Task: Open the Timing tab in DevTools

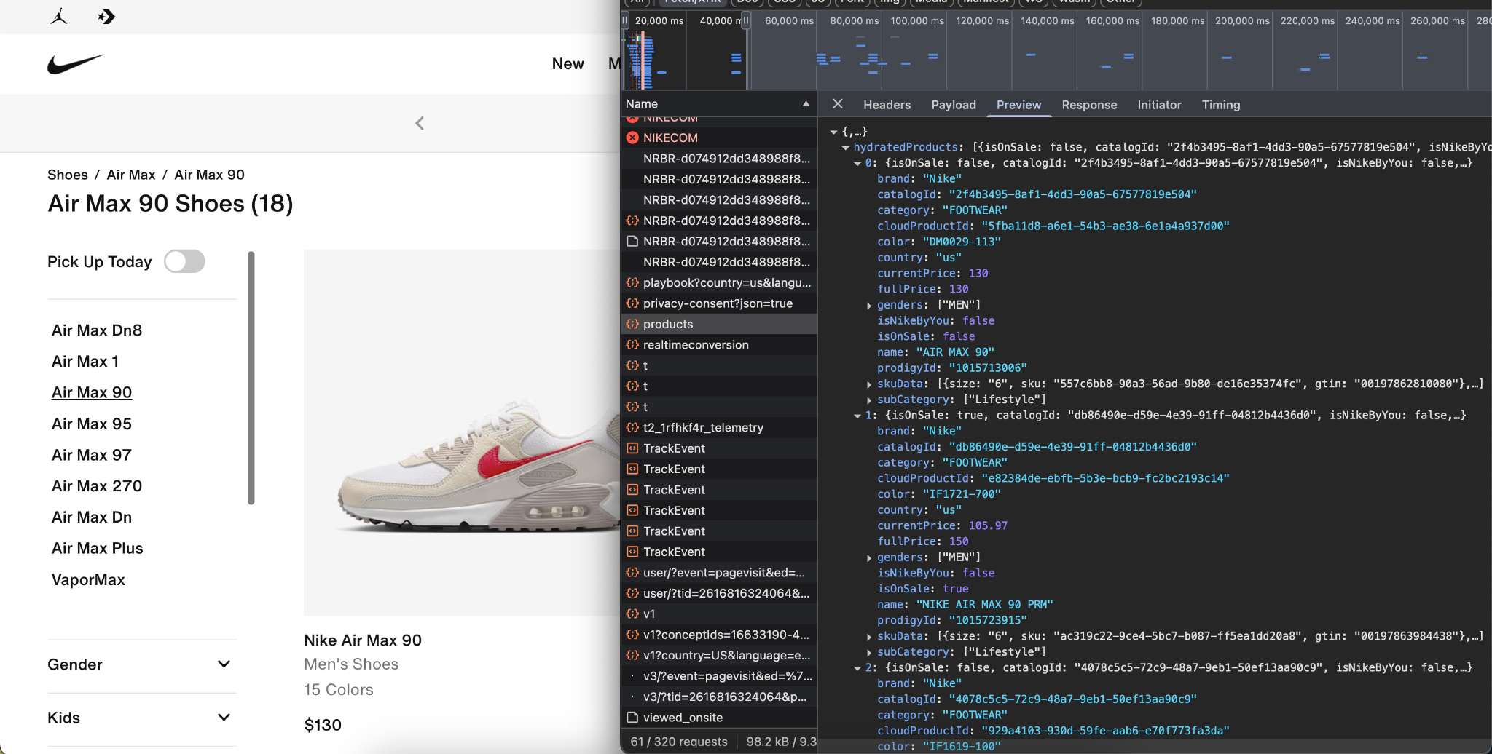Action: [x=1221, y=105]
